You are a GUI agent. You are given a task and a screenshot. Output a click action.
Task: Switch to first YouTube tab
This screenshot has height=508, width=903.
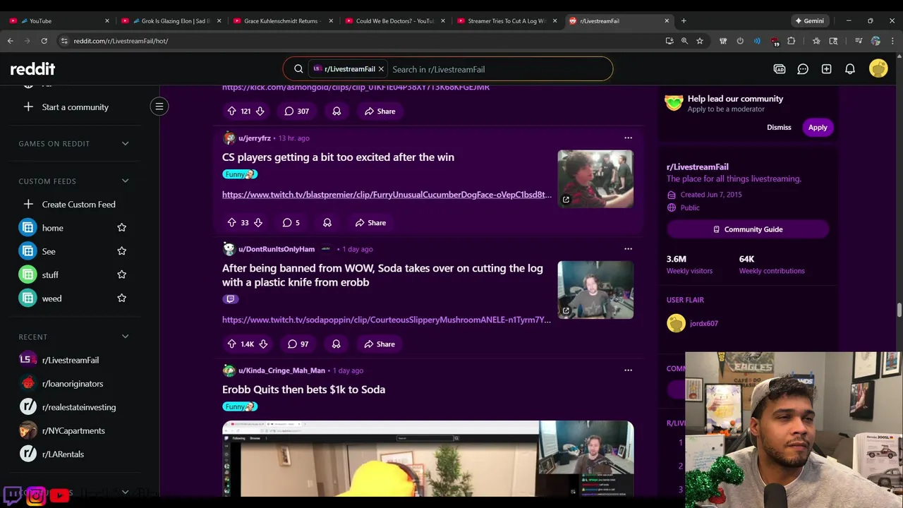pyautogui.click(x=59, y=20)
